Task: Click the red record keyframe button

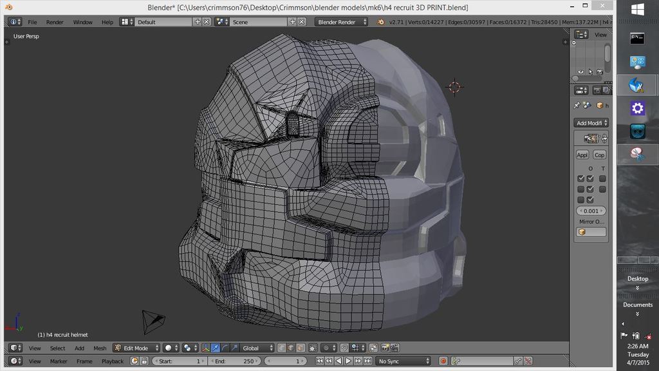Action: (x=443, y=361)
